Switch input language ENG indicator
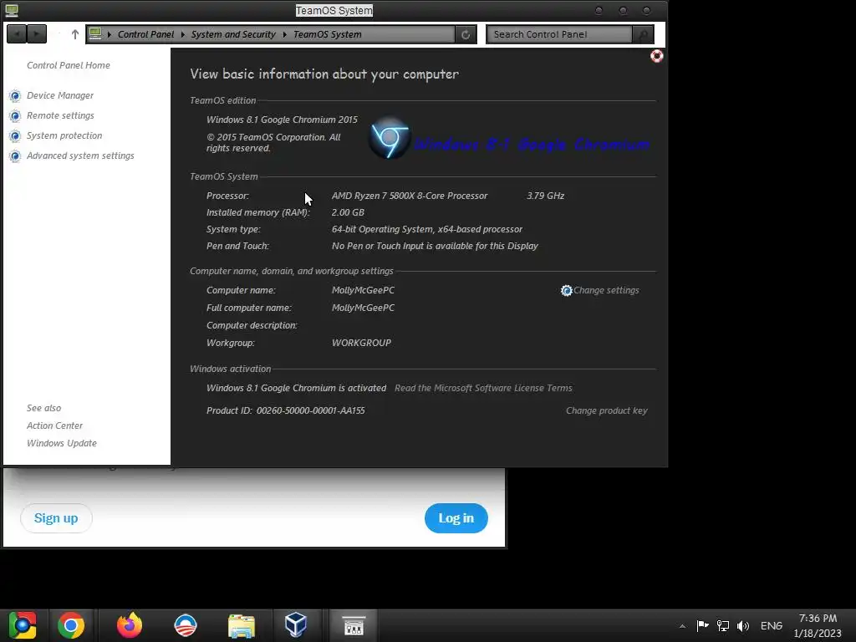The height and width of the screenshot is (642, 856). pos(772,625)
